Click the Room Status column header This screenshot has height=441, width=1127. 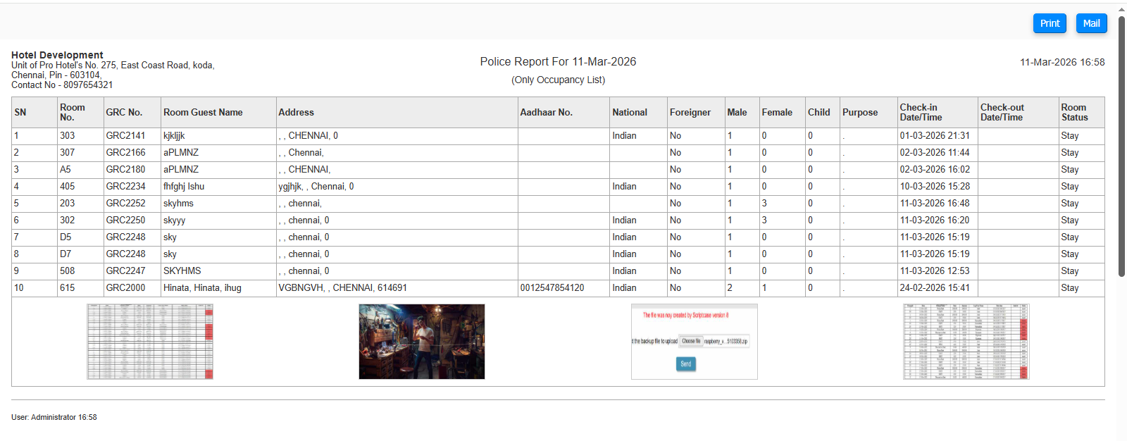[1074, 113]
